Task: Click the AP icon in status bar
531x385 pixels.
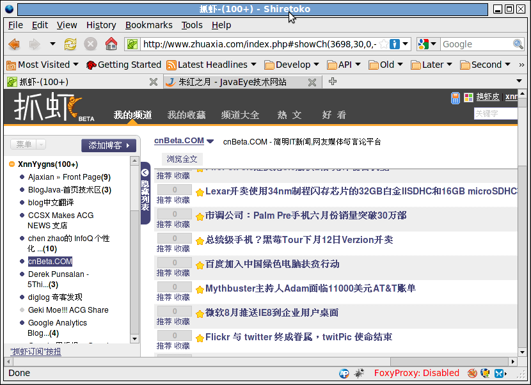Action: (x=344, y=373)
